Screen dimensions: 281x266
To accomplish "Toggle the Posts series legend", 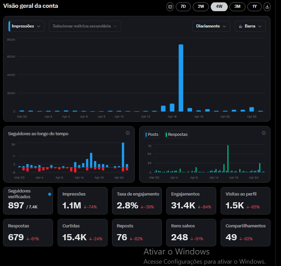I will pos(152,135).
